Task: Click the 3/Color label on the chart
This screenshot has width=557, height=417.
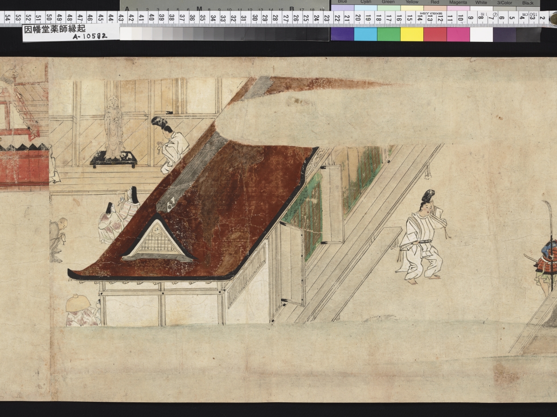Action: pyautogui.click(x=504, y=2)
